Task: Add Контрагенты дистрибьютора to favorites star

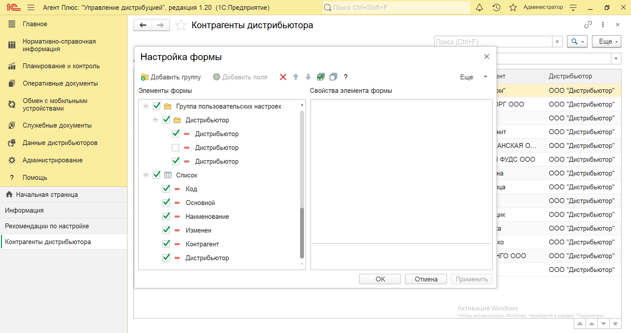Action: tap(181, 25)
